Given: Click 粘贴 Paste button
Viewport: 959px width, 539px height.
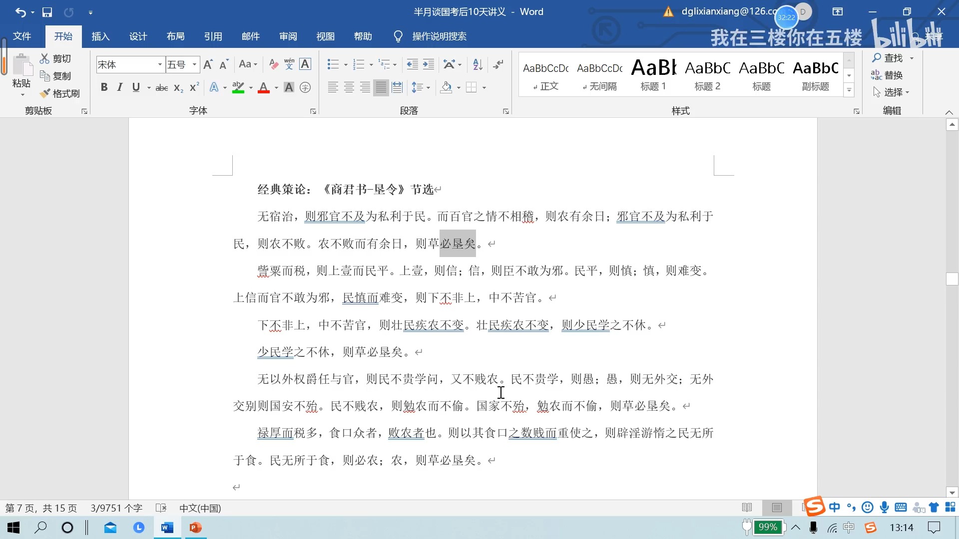Looking at the screenshot, I should click(x=21, y=74).
